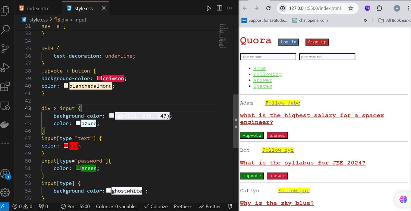Click the ghostwhite color swatch on line 54

(109, 191)
